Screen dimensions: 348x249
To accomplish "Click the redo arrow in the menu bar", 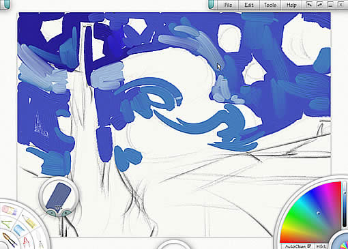I will 319,5.
